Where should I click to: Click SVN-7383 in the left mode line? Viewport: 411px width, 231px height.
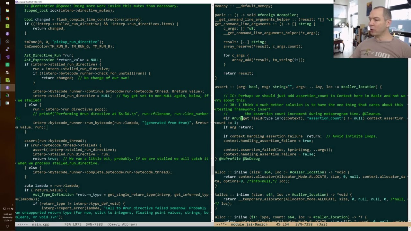pos(94,224)
